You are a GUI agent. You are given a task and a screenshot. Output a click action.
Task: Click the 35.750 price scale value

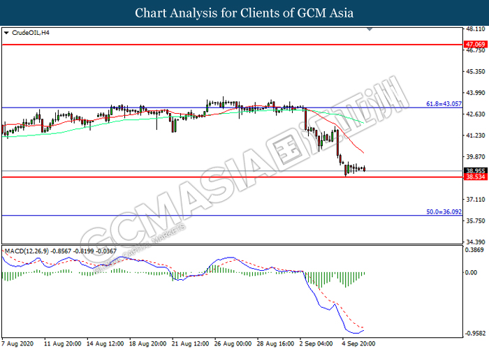click(476, 221)
